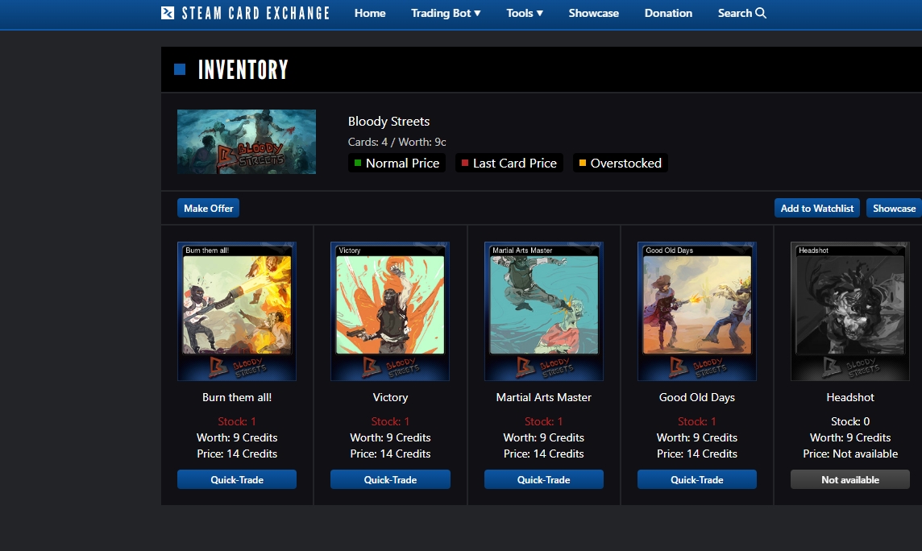Click the 'Headshot' name below image

tap(850, 397)
